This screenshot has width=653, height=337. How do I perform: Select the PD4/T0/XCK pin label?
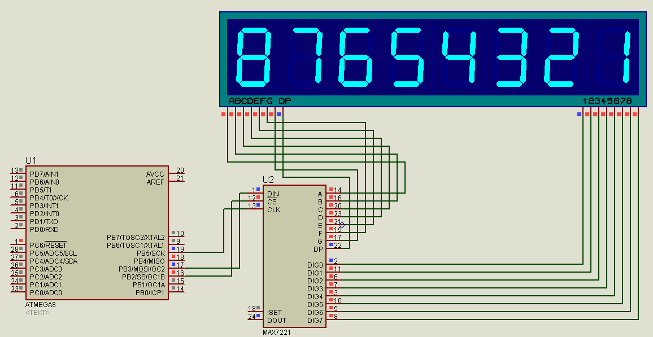click(49, 198)
